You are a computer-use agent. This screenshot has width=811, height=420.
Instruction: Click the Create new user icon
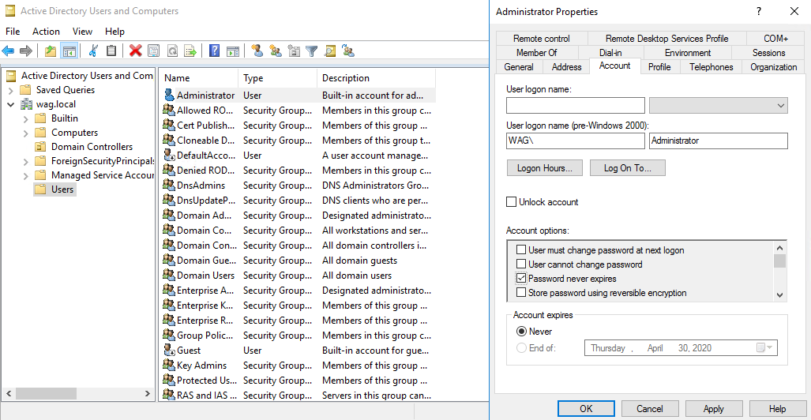(x=257, y=51)
